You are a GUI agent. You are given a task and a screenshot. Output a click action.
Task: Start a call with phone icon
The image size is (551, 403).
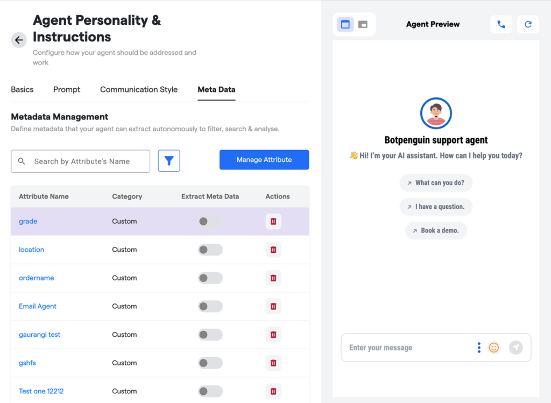tap(501, 24)
